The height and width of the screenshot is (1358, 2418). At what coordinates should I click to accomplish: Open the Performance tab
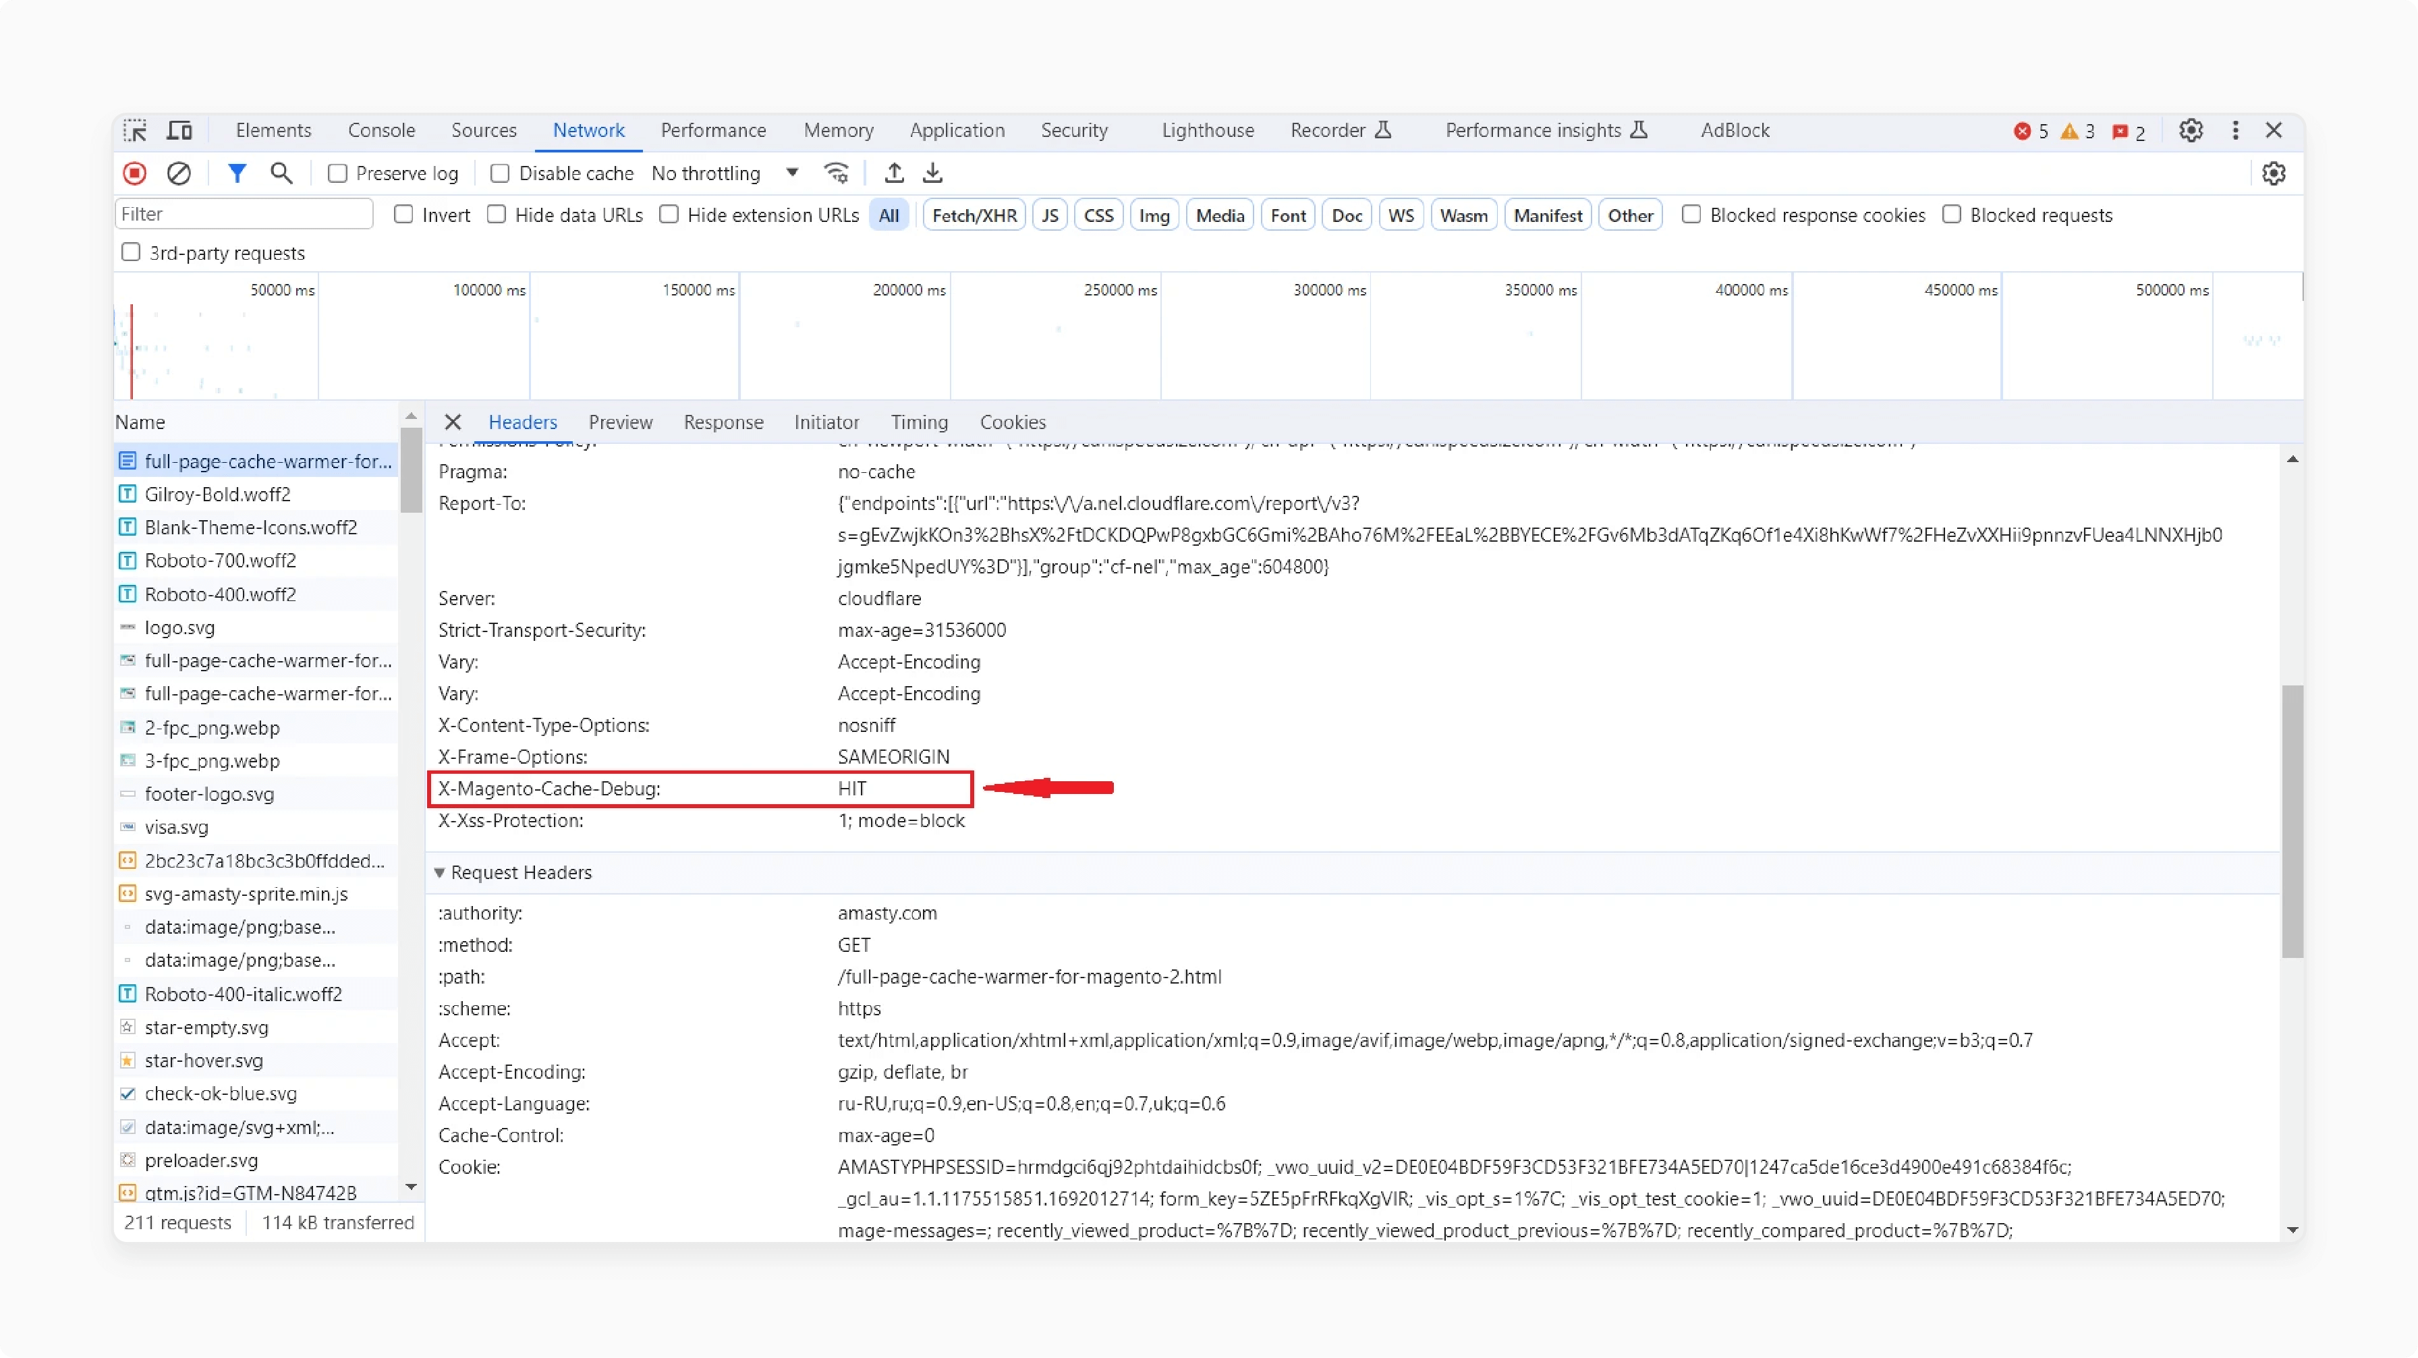713,130
